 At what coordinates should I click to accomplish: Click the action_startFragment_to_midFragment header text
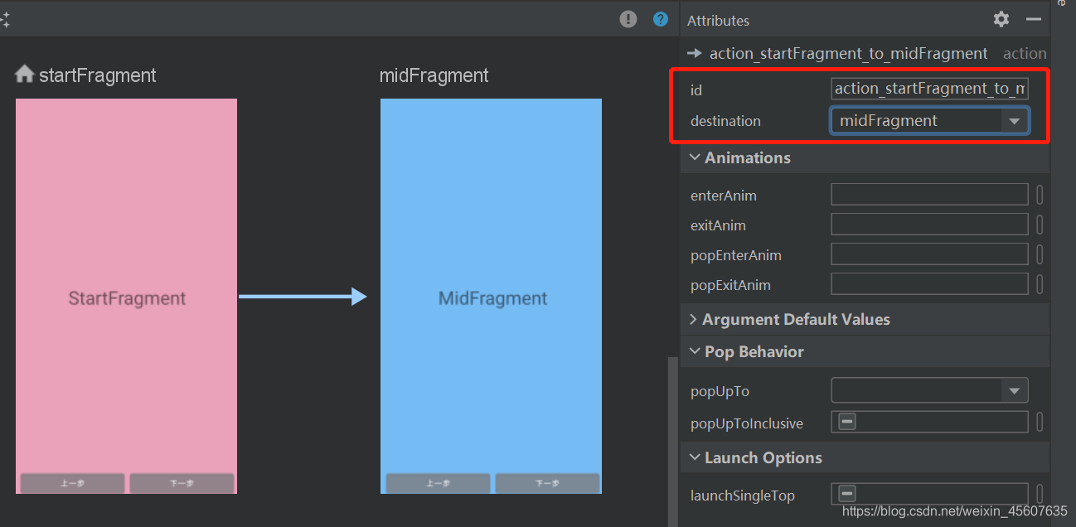848,53
